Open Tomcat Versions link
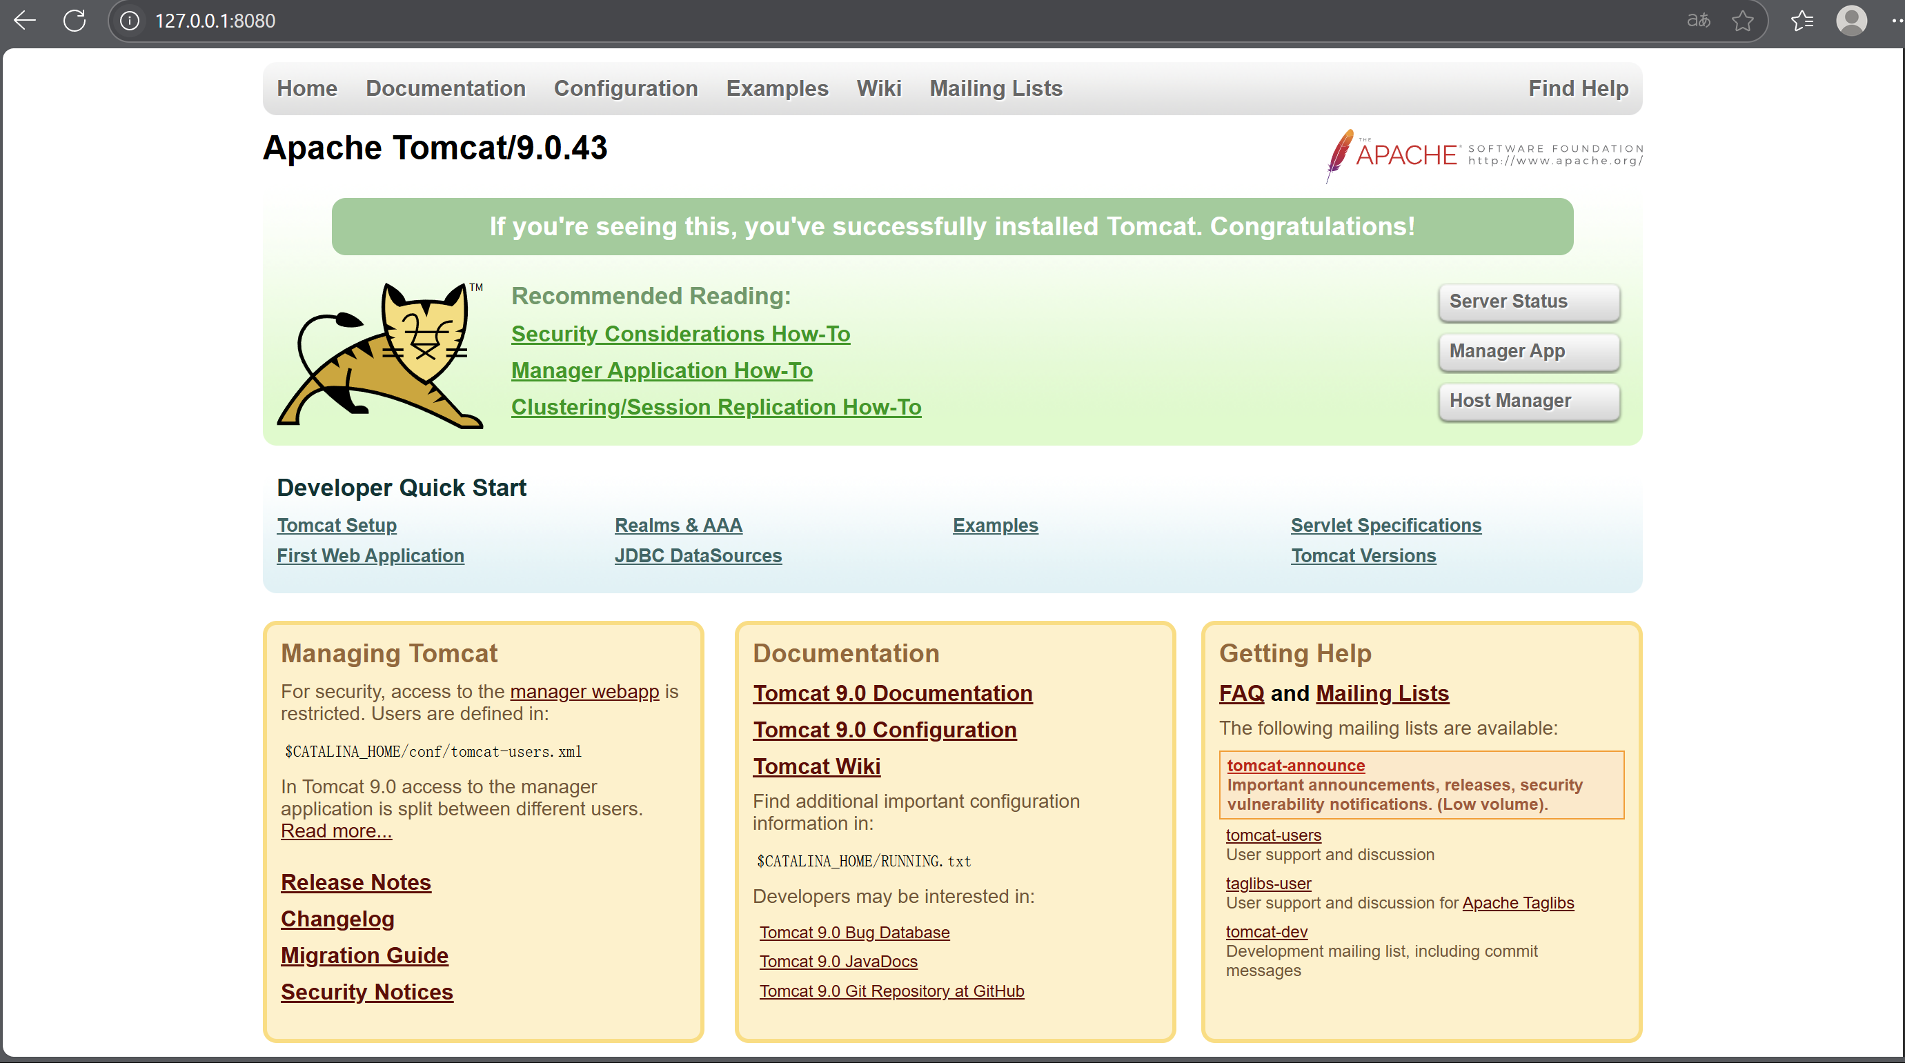Image resolution: width=1905 pixels, height=1063 pixels. pyautogui.click(x=1363, y=556)
